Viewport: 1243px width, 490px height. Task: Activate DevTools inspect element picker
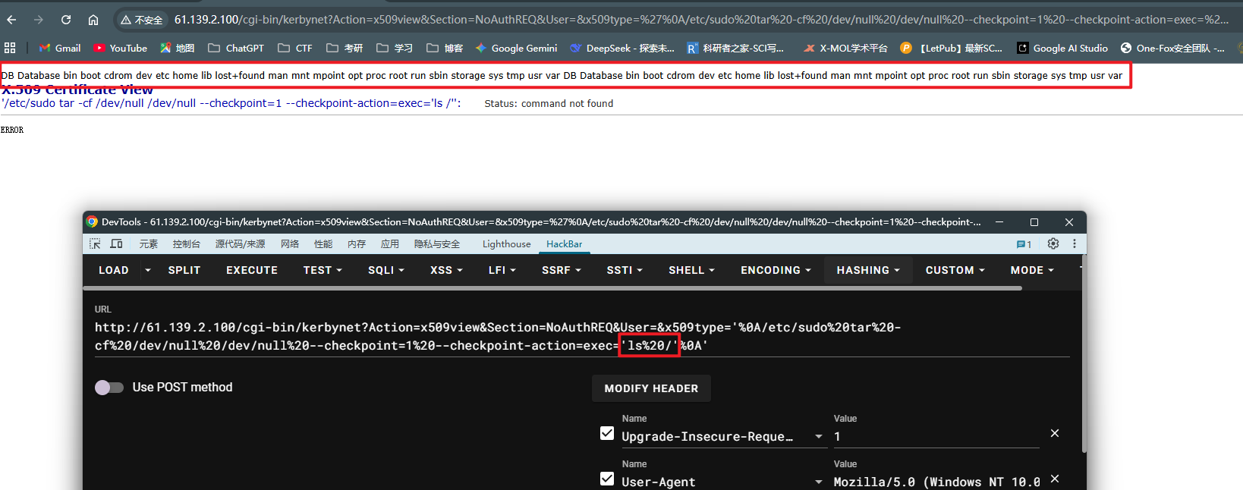95,243
